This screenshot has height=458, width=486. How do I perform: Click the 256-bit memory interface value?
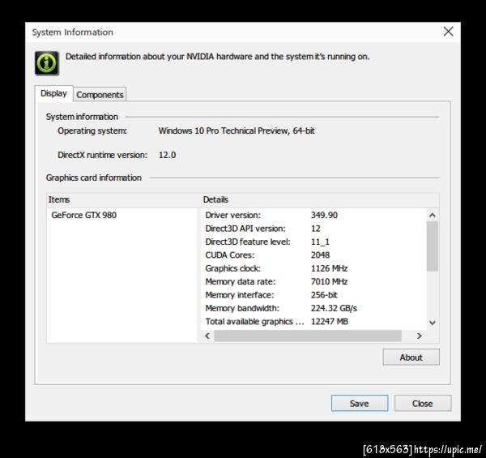(324, 295)
